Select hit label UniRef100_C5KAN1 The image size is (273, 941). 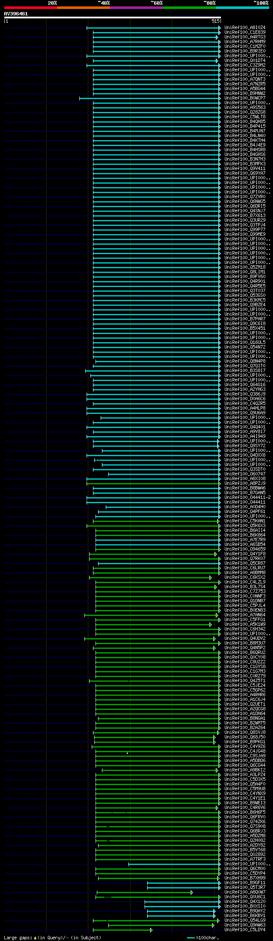point(245,521)
